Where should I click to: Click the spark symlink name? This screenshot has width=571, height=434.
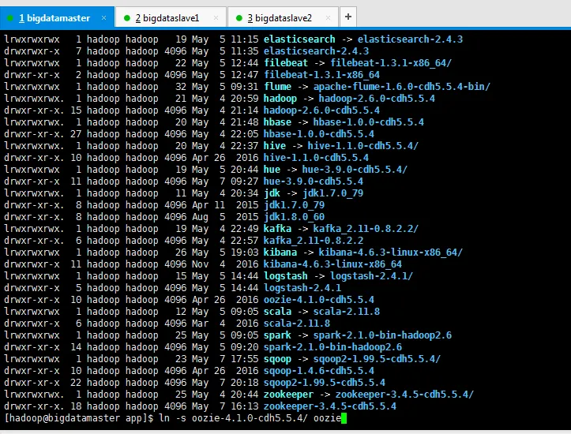[277, 335]
